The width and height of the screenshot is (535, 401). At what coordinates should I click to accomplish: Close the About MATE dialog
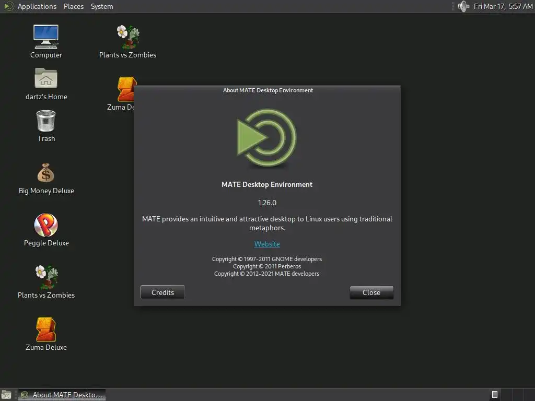click(x=371, y=292)
